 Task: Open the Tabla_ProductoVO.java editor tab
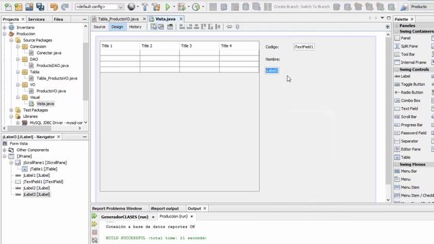point(118,19)
